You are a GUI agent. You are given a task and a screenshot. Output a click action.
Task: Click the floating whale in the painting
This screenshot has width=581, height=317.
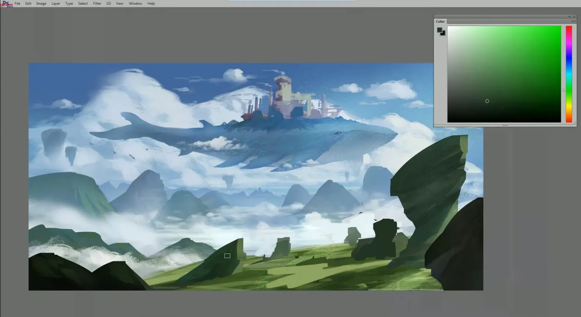tap(244, 141)
